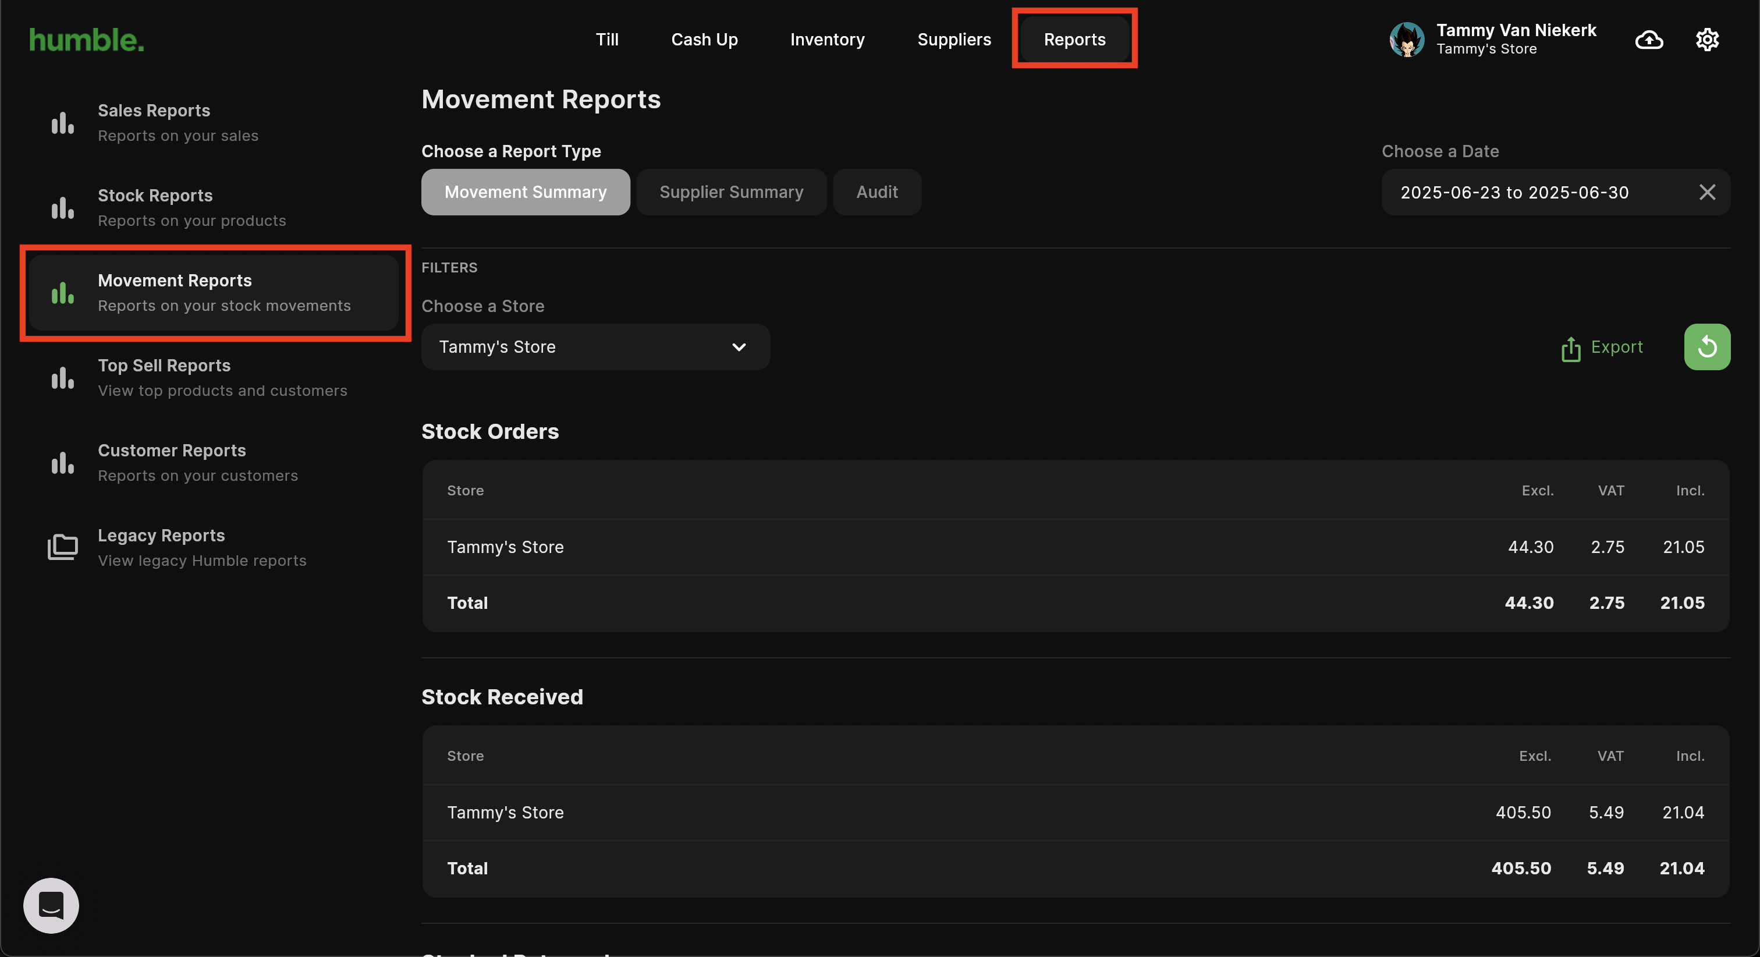The image size is (1760, 957).
Task: Click the Sales Reports bar chart icon
Action: click(63, 123)
